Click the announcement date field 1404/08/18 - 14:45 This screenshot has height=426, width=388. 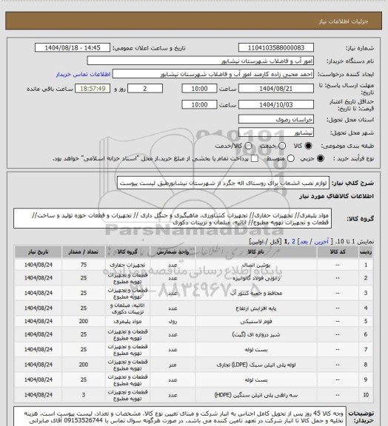[x=73, y=47]
